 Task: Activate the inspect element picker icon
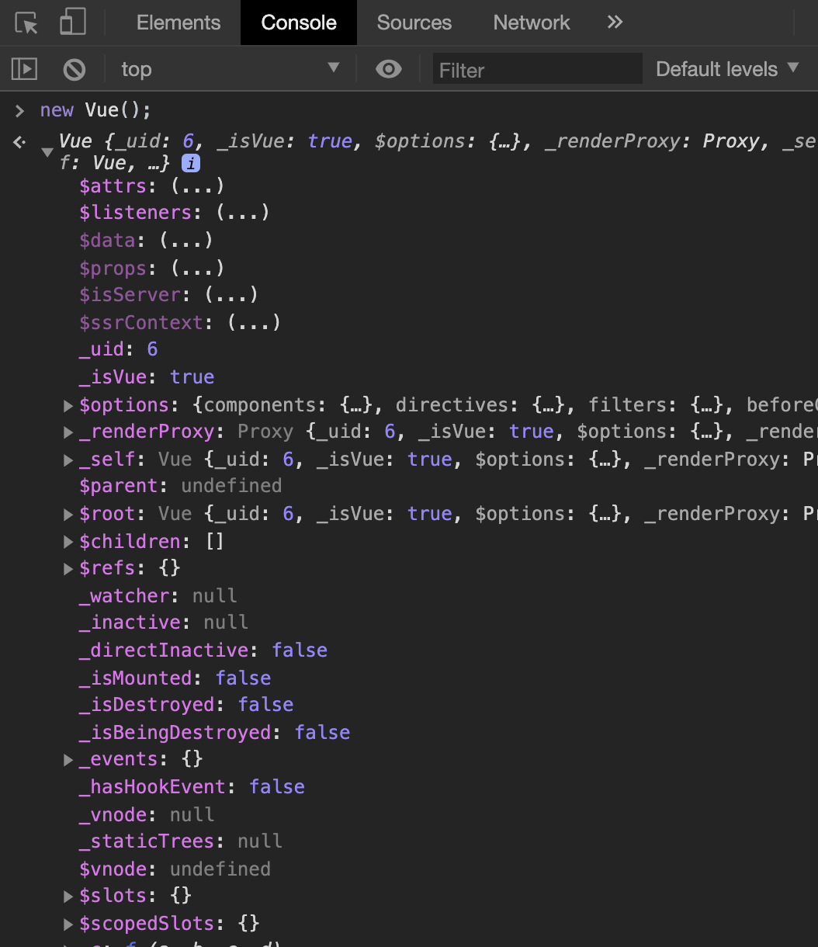click(26, 23)
